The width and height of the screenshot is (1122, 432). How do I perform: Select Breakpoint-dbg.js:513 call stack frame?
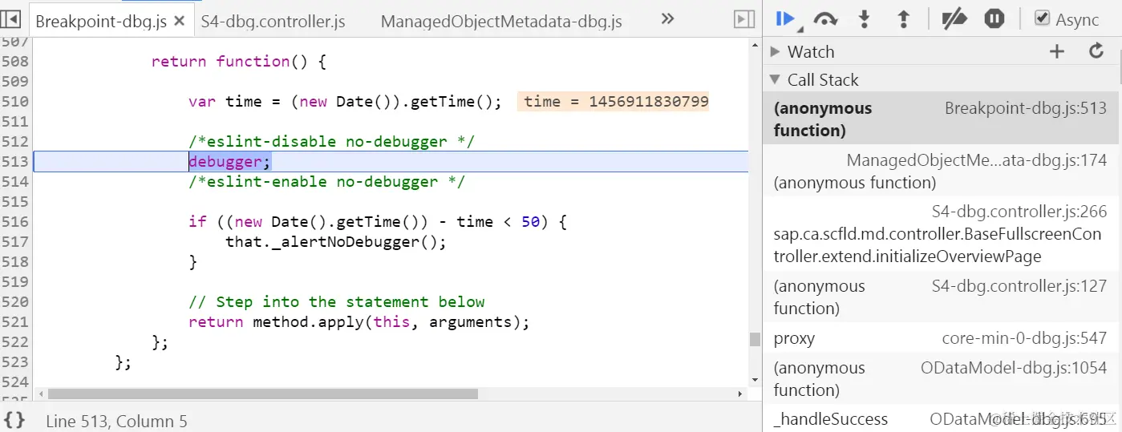coord(940,119)
